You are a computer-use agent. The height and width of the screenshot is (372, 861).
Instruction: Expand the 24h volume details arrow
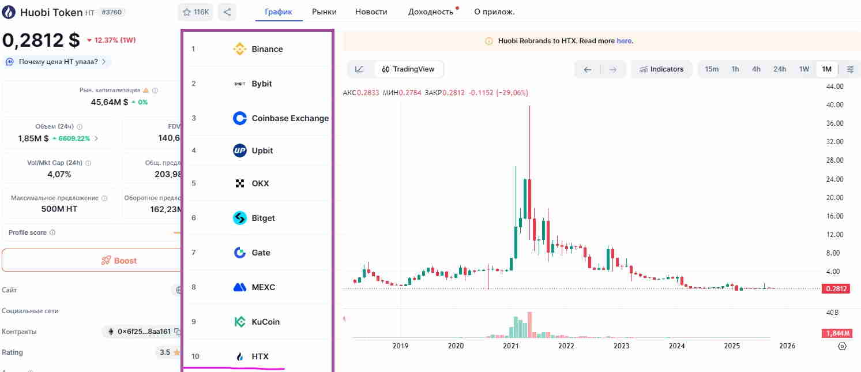pyautogui.click(x=96, y=138)
